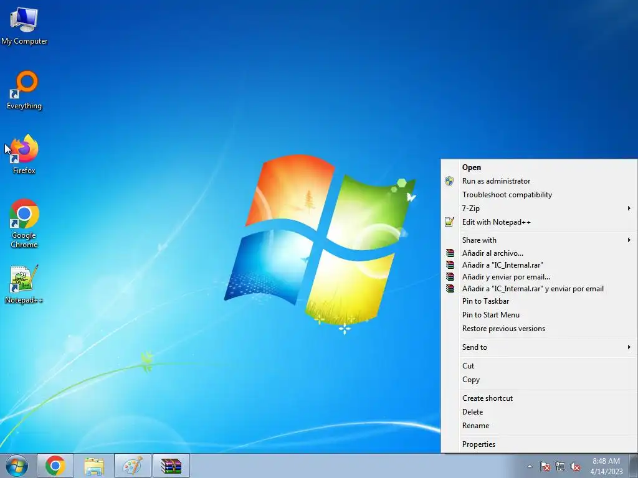
Task: Open WinRAR from the taskbar
Action: point(171,466)
